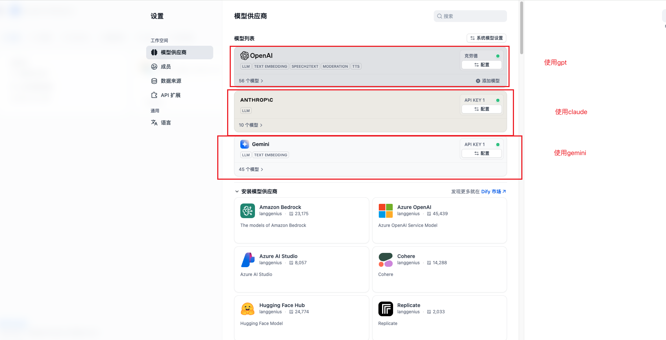This screenshot has width=666, height=340.
Task: Click the Azure AI Studio icon
Action: (x=247, y=260)
